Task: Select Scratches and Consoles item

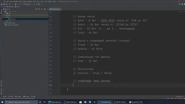Action: (12, 25)
